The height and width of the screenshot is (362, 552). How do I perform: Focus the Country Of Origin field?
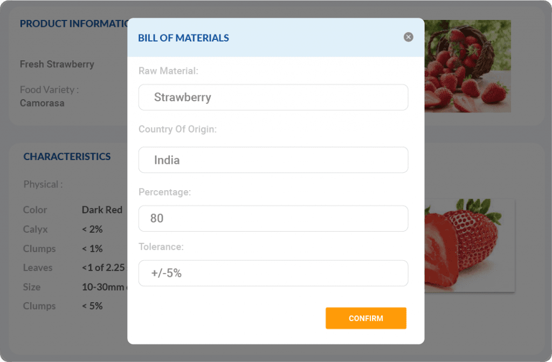point(273,160)
